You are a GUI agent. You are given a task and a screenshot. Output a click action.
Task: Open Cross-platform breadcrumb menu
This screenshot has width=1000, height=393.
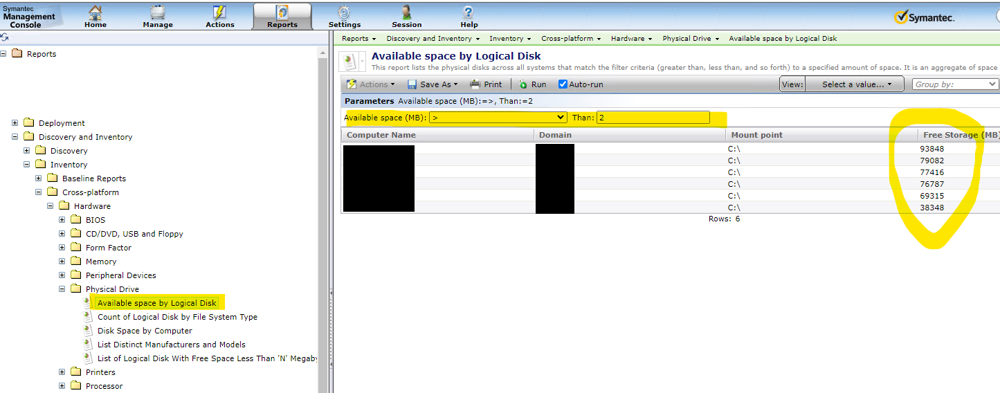(571, 39)
